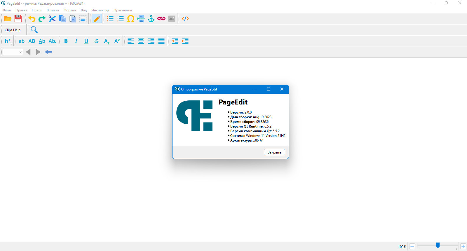Open the empty combo box dropdown
The width and height of the screenshot is (467, 251).
tap(13, 52)
